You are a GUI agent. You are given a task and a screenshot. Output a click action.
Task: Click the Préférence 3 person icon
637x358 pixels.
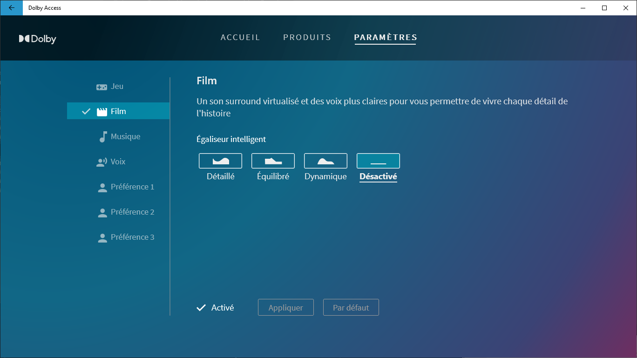[x=102, y=238]
